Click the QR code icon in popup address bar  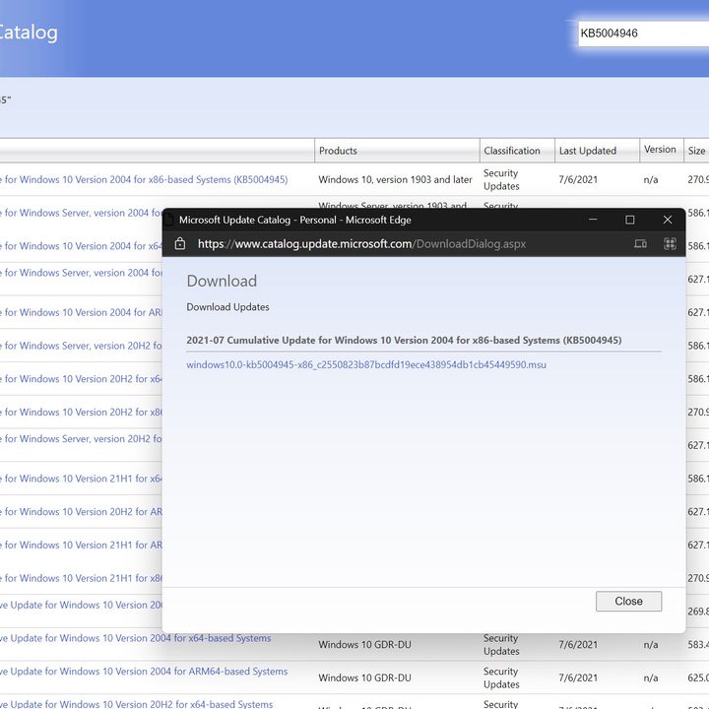point(670,244)
